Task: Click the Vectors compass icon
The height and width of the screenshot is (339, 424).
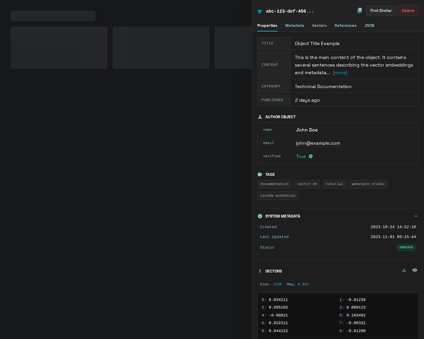Action: coord(260,271)
